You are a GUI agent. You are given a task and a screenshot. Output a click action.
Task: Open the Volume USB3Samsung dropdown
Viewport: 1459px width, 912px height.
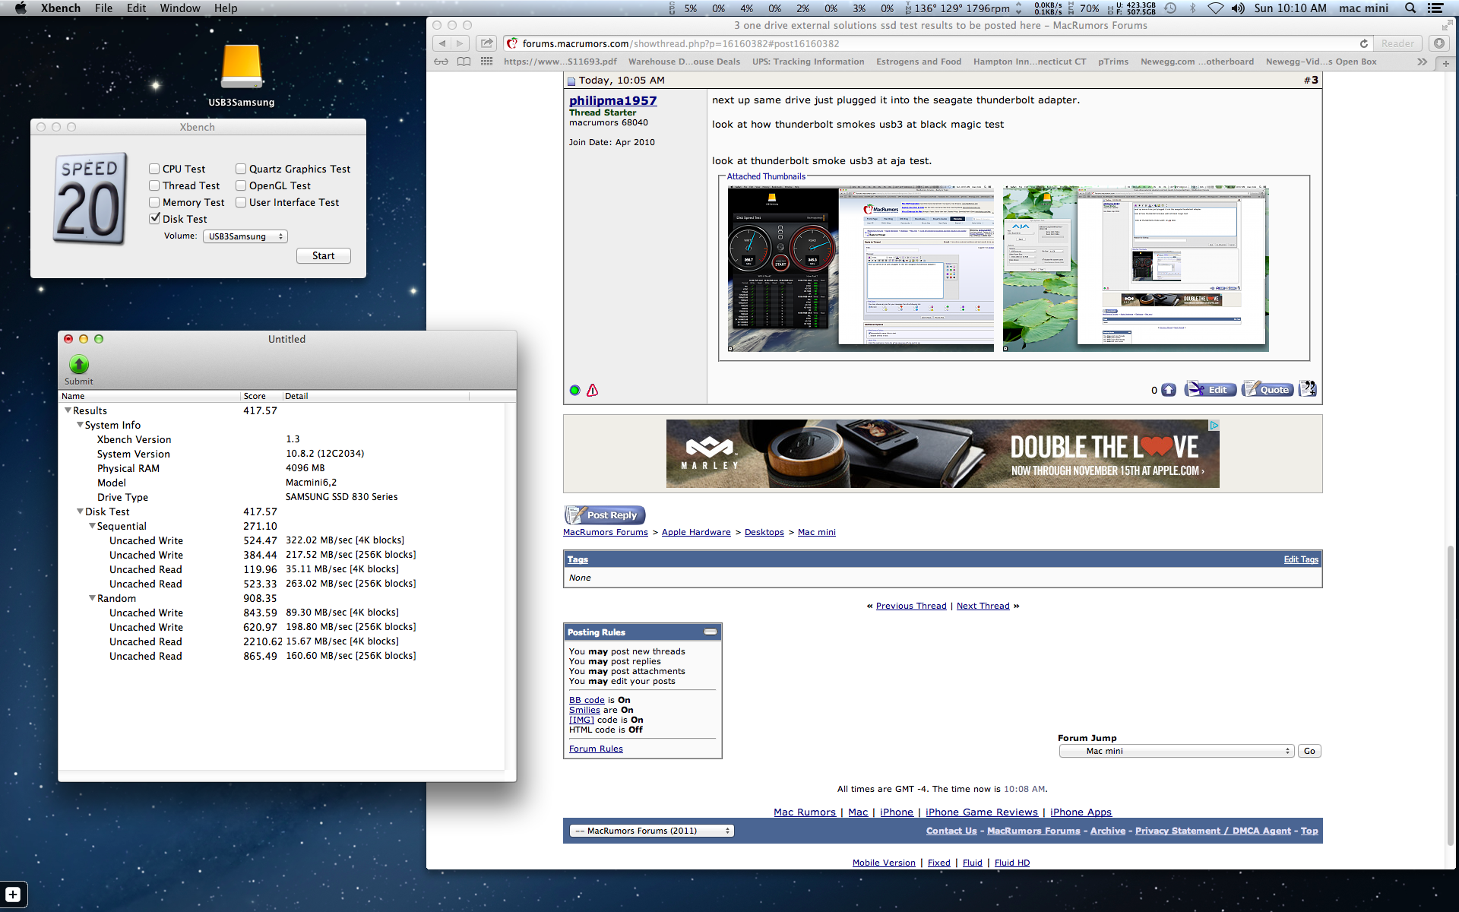[x=245, y=236]
